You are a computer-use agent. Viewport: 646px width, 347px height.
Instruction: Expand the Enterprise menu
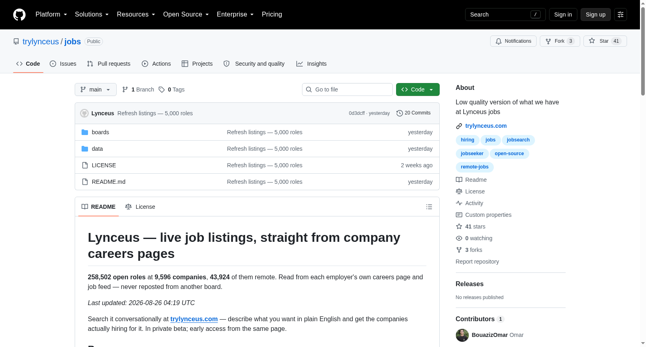click(235, 15)
